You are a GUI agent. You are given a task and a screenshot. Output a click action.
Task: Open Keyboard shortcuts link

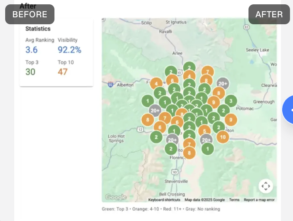point(164,200)
